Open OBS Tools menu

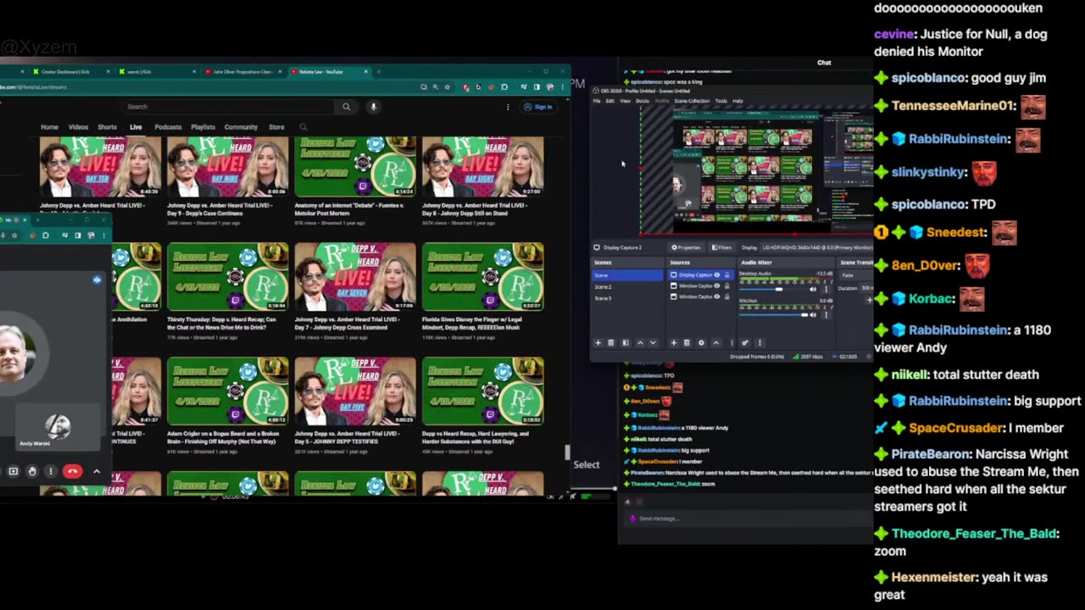point(721,101)
